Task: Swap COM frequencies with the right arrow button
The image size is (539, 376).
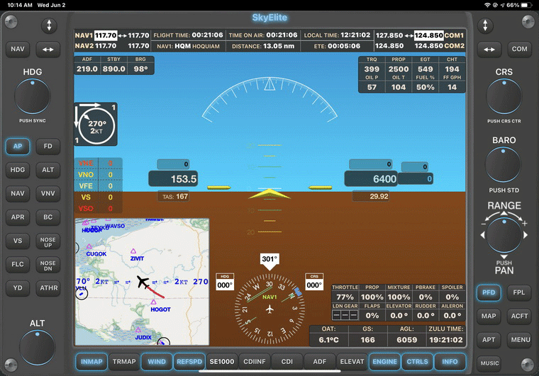Action: [x=489, y=50]
